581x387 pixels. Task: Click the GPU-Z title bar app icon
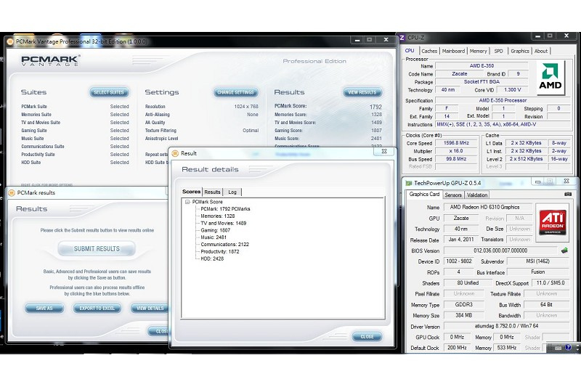click(x=408, y=183)
